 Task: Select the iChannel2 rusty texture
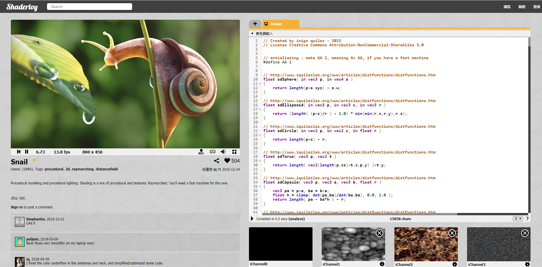point(426,244)
